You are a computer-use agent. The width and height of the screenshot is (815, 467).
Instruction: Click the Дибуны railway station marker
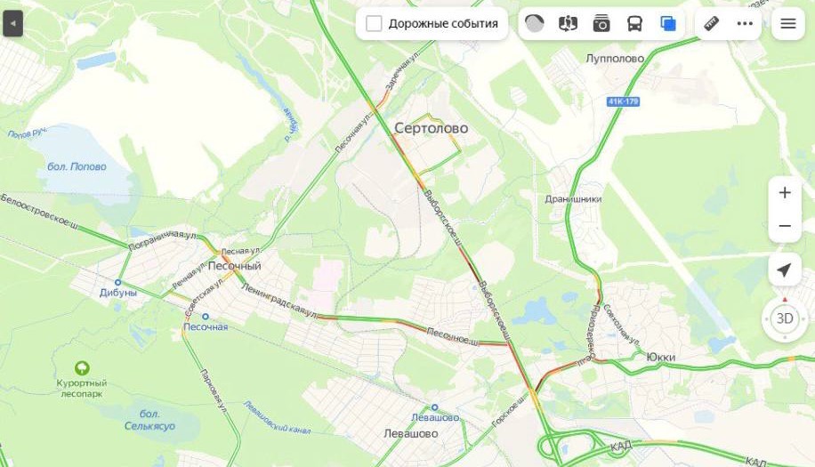pyautogui.click(x=118, y=283)
